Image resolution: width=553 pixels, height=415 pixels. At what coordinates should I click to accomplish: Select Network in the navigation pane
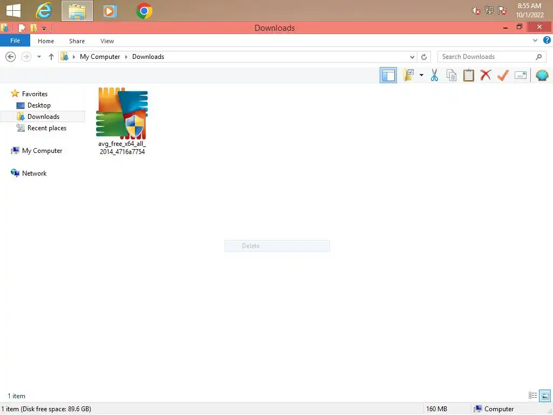(34, 173)
